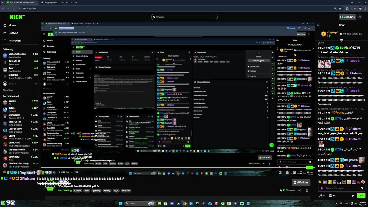Select the INIKRO tag
Viewport: 368px width, 207px height.
126,191
